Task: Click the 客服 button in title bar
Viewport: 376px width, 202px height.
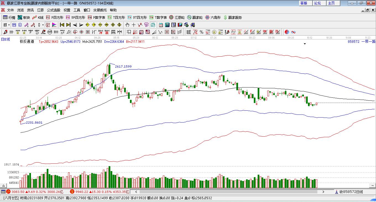Action: point(306,3)
